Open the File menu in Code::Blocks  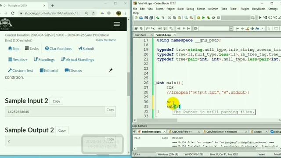(135, 9)
